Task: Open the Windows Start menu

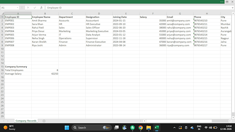Action: pos(67,128)
